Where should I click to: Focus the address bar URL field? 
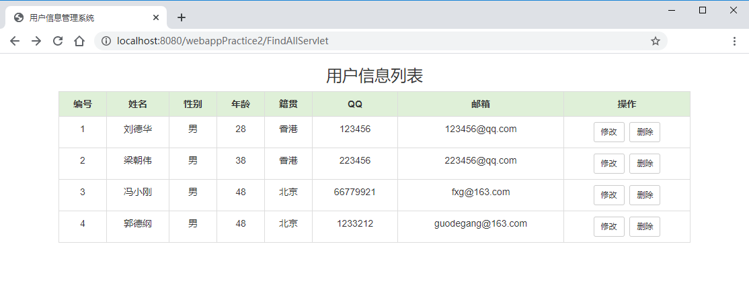tap(381, 41)
